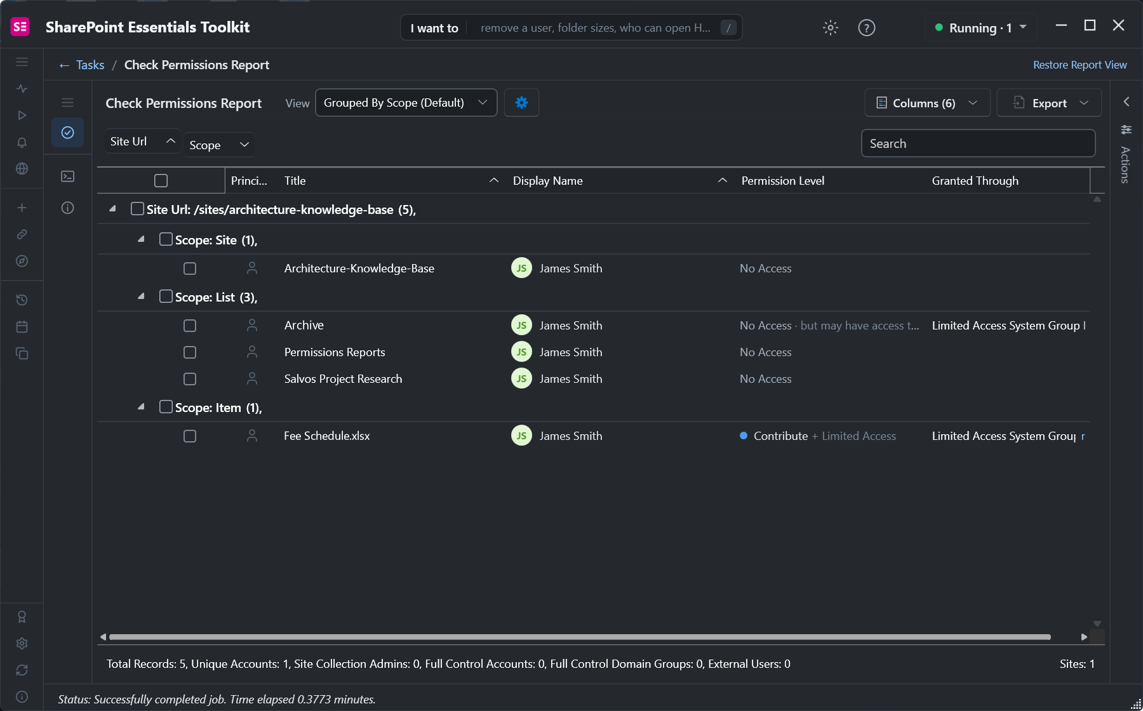Image resolution: width=1143 pixels, height=711 pixels.
Task: Check the Salvos Project Research row checkbox
Action: tap(190, 379)
